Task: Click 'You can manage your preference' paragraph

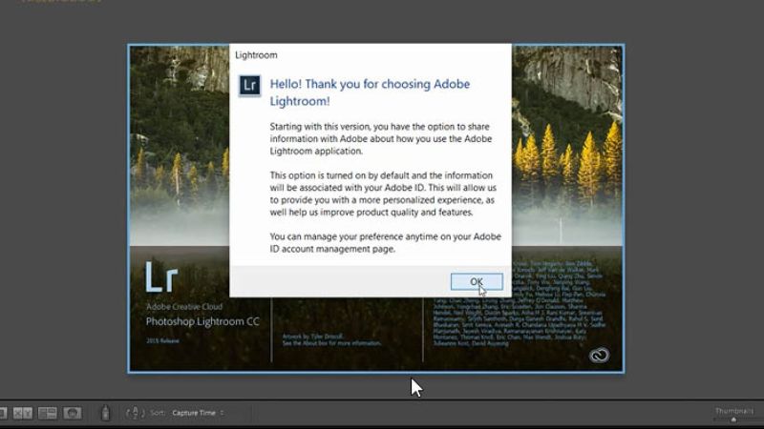Action: click(x=386, y=243)
